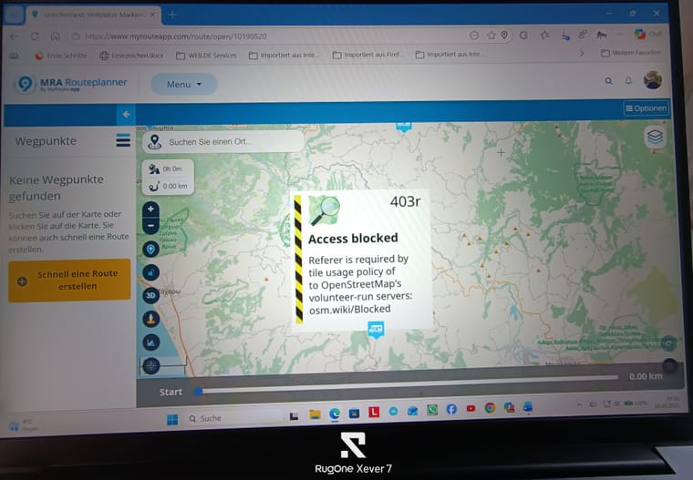
Task: Click the crosshair locate button
Action: 150,365
